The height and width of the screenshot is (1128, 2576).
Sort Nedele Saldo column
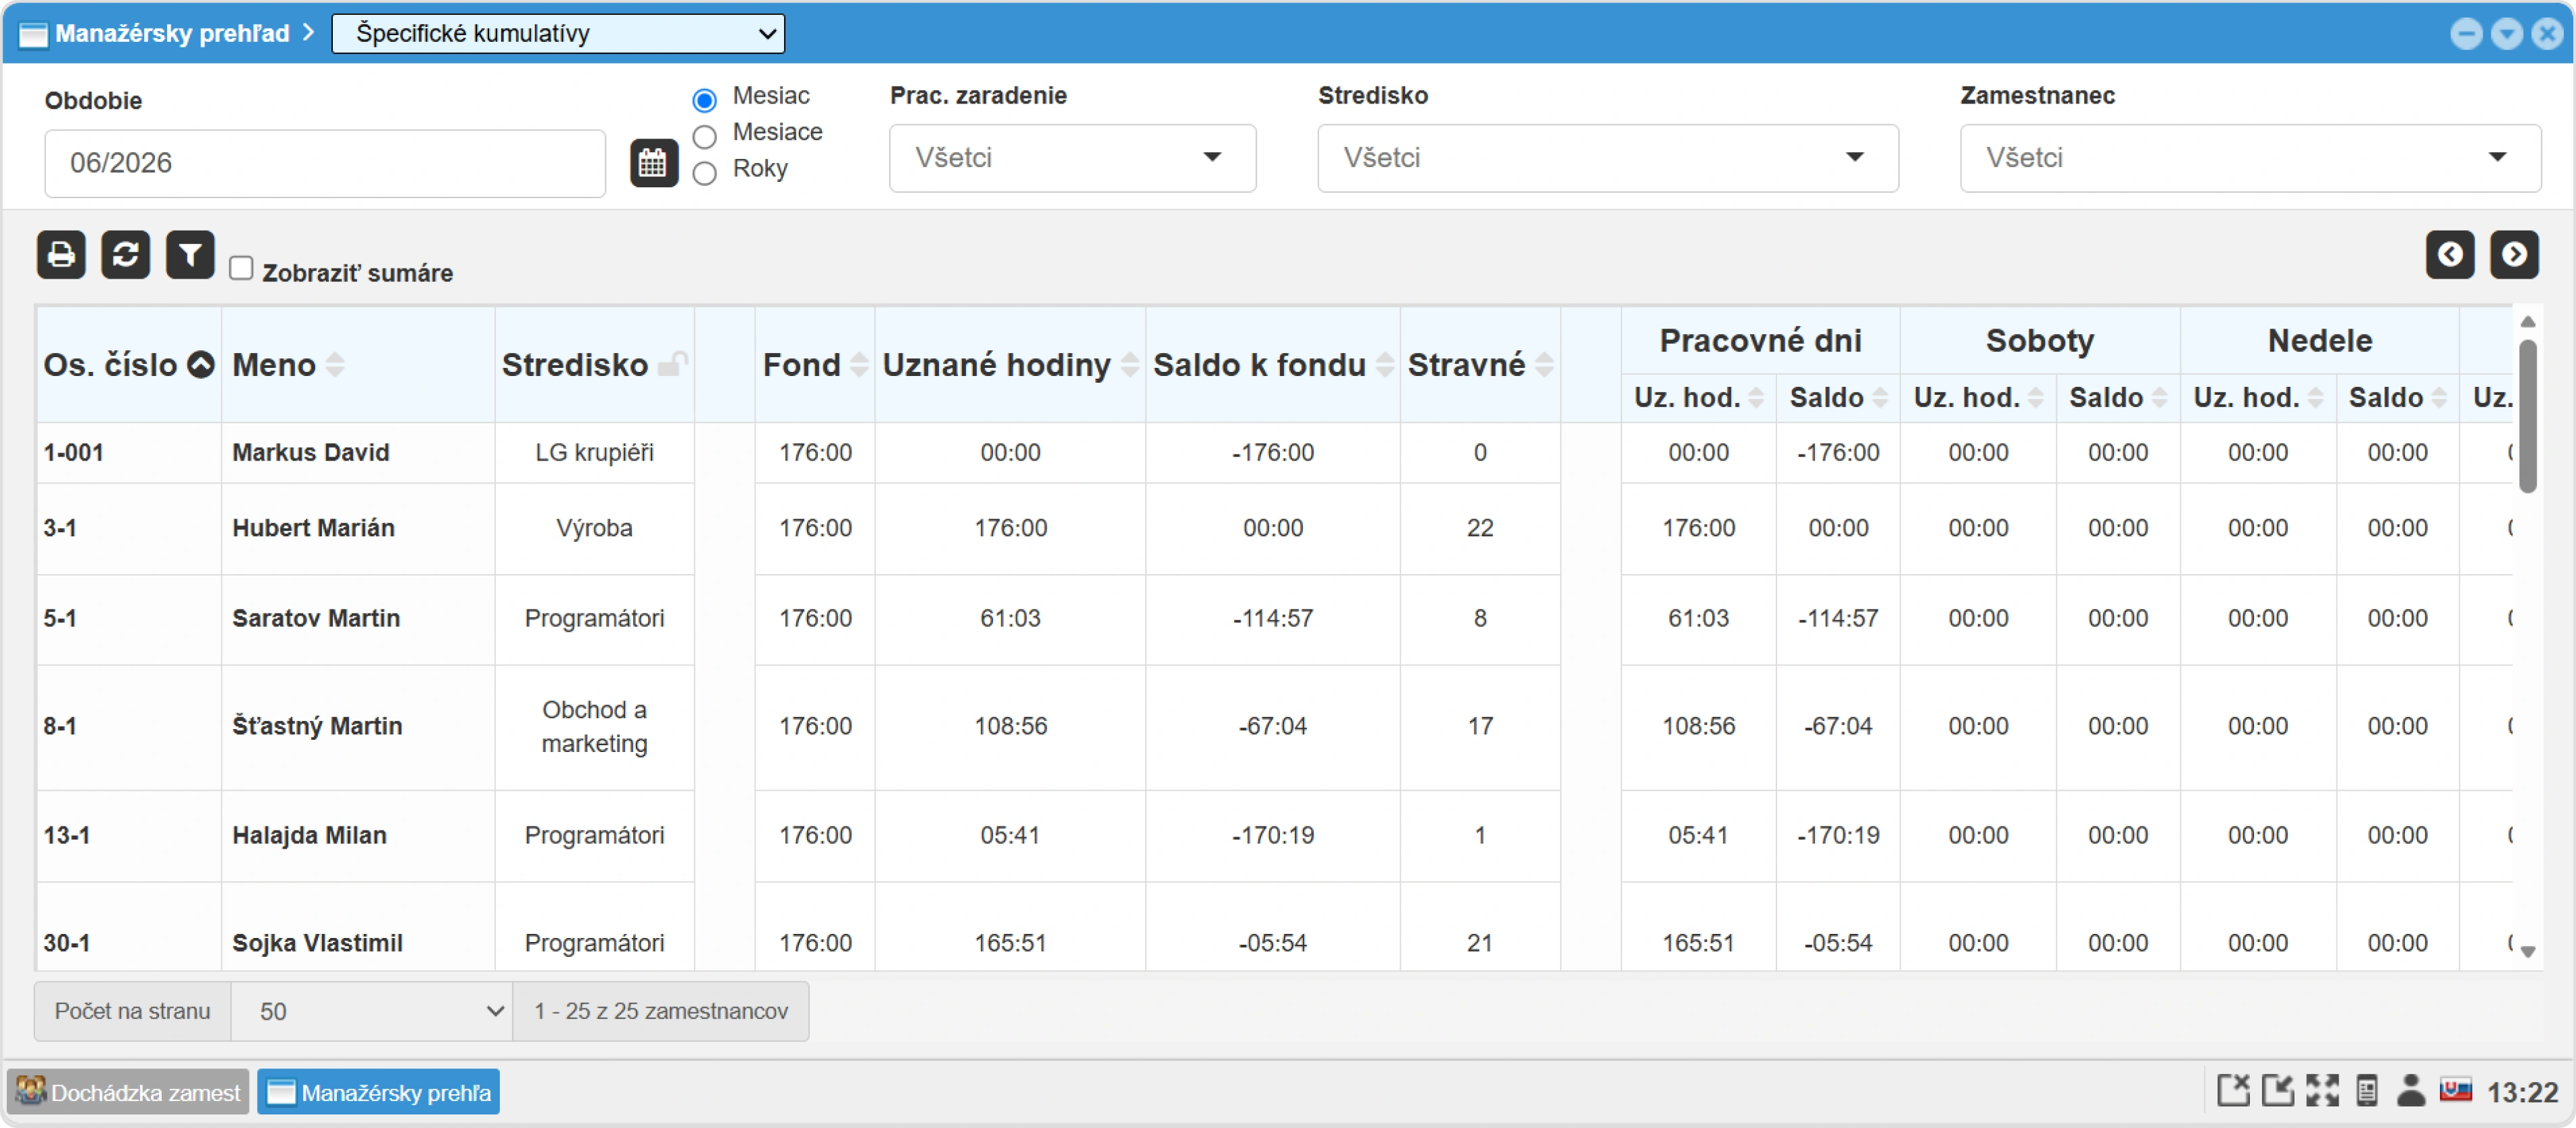click(x=2439, y=397)
